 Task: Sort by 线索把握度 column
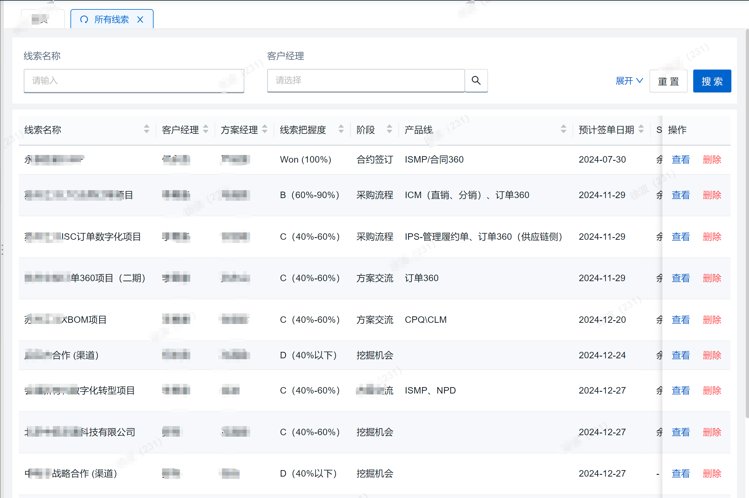(341, 129)
